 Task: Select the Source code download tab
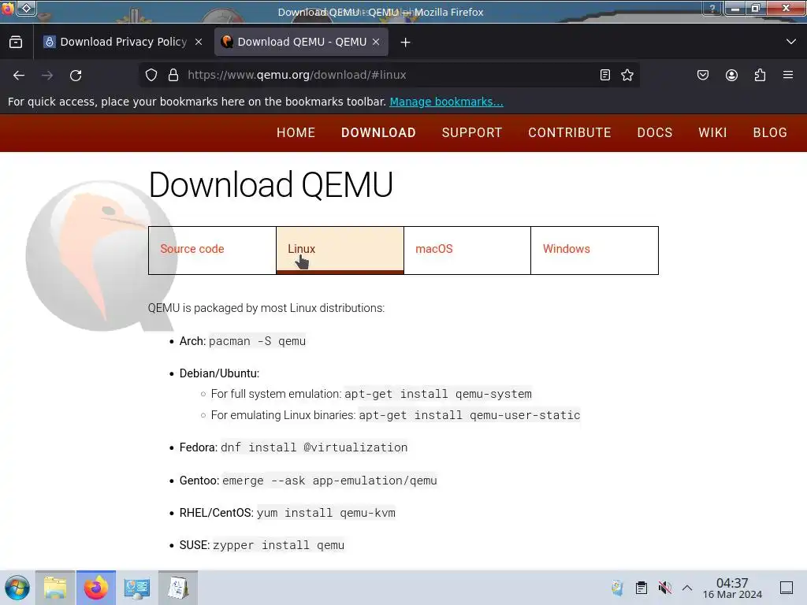pos(212,250)
